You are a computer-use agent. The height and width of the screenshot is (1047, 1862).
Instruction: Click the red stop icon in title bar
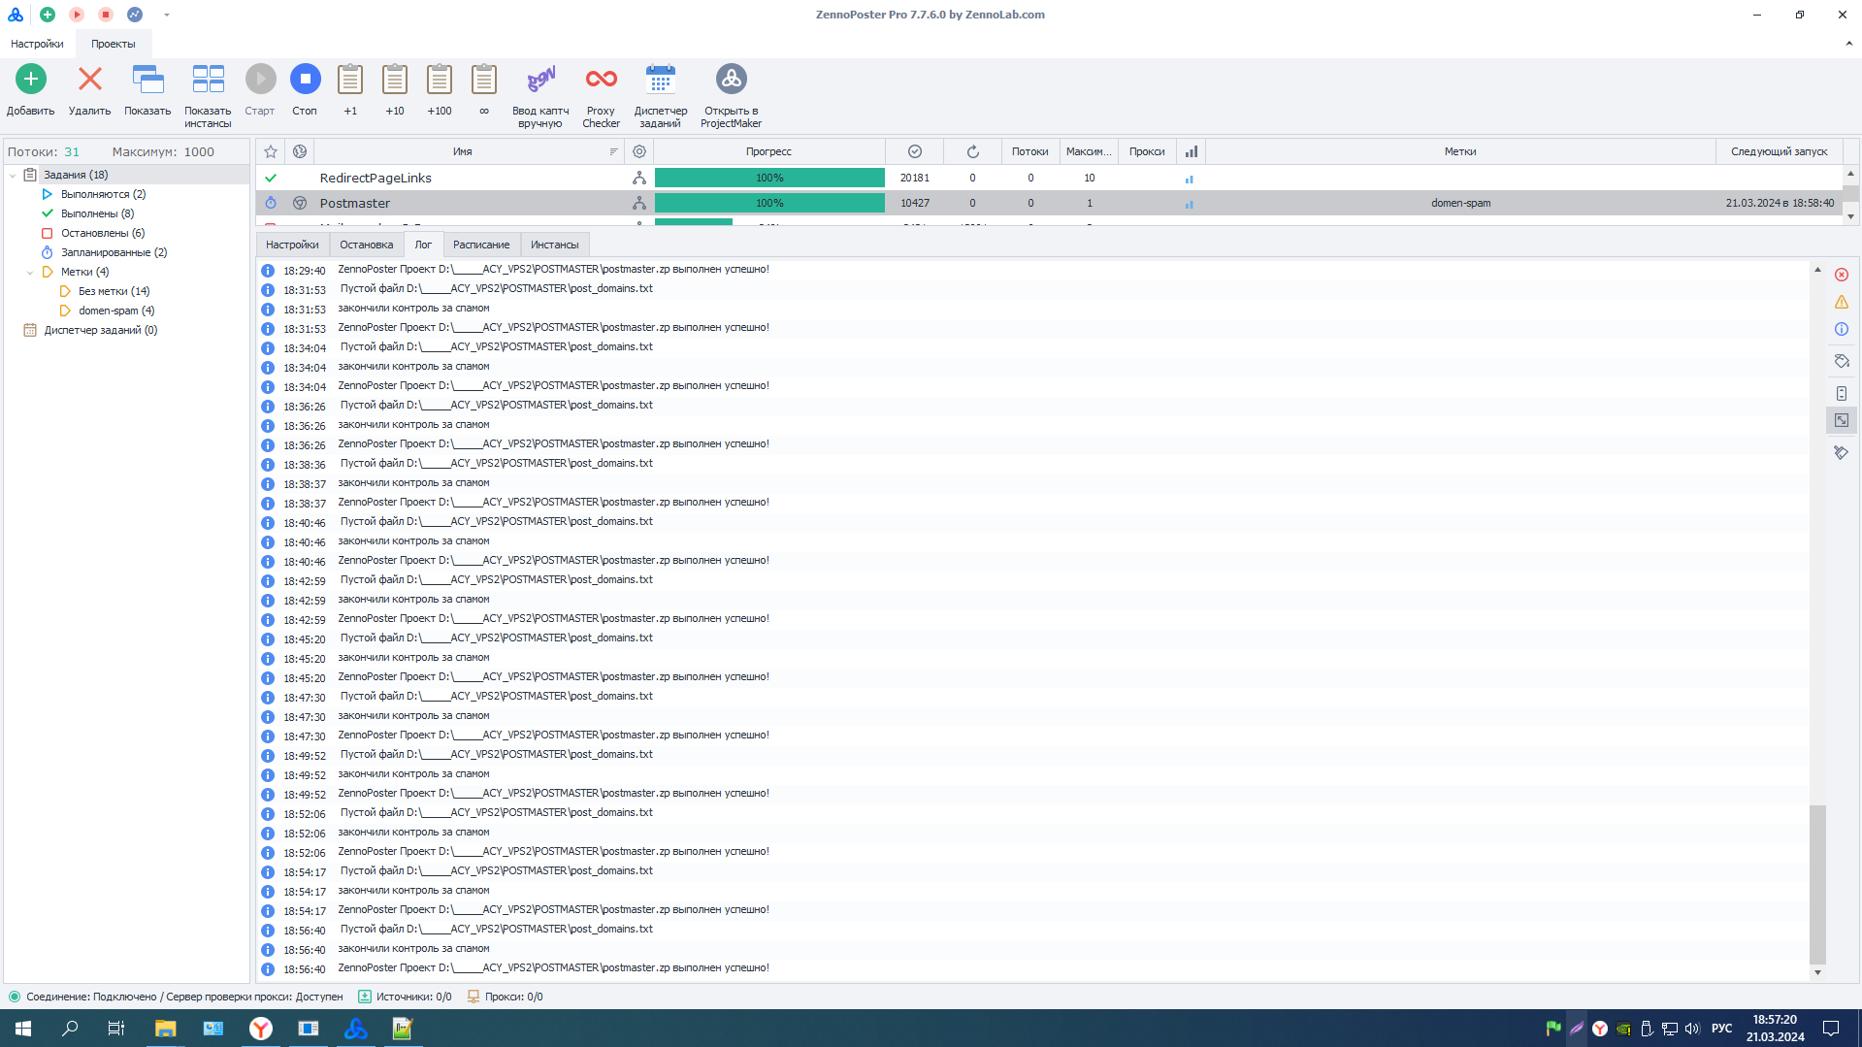[x=106, y=15]
